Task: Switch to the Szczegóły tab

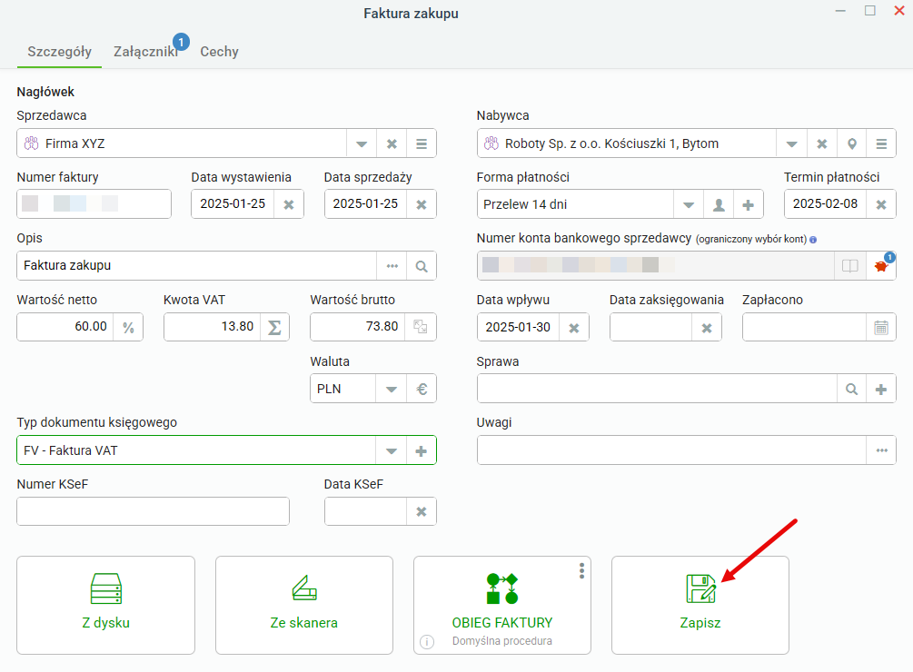Action: pos(59,51)
